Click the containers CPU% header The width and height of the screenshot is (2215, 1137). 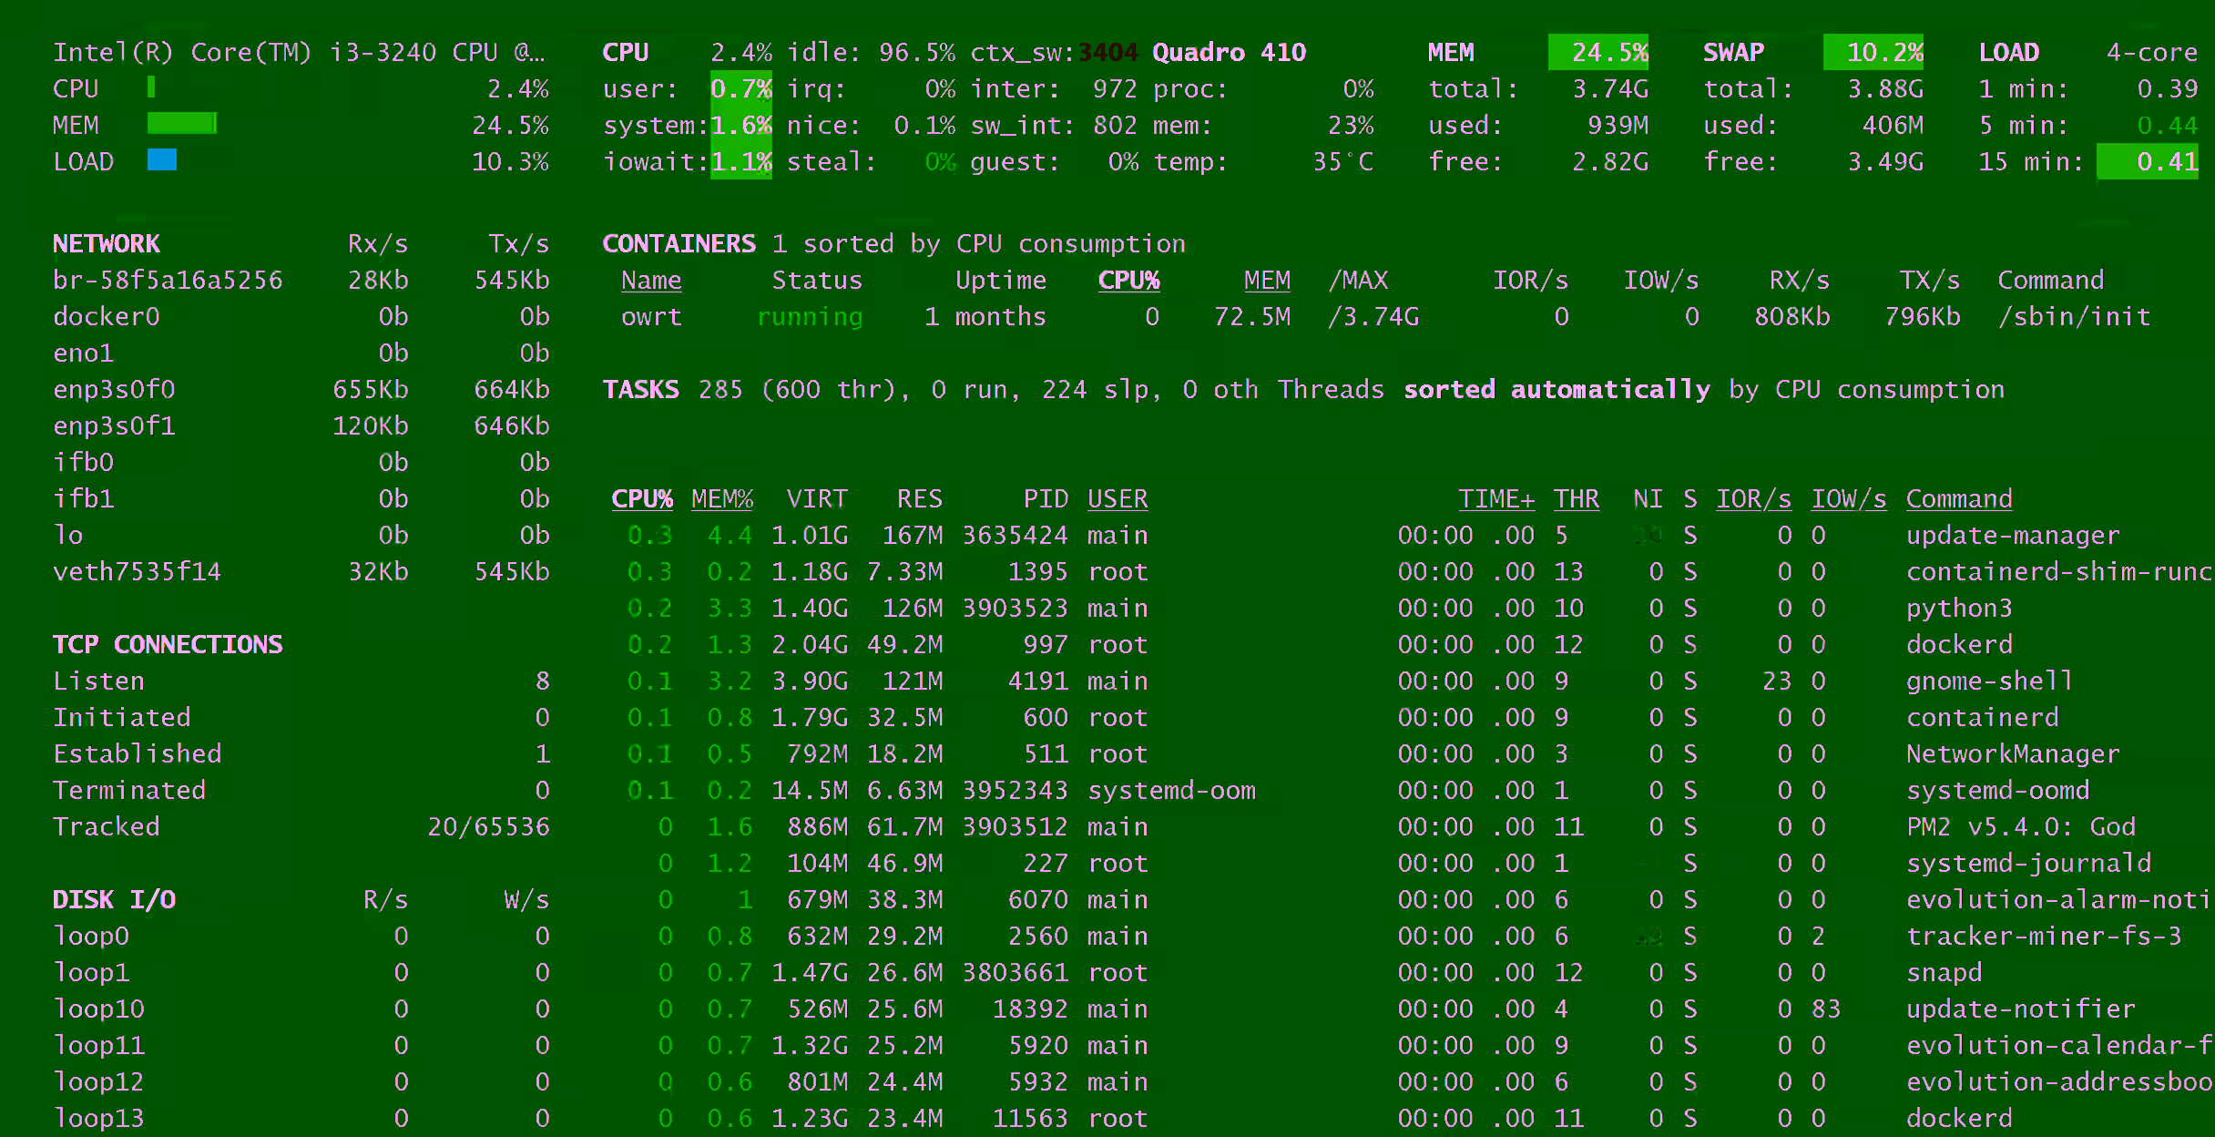pos(1128,281)
